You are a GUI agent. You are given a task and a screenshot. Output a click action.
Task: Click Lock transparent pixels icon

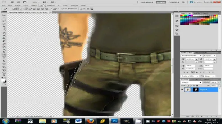click(x=188, y=85)
